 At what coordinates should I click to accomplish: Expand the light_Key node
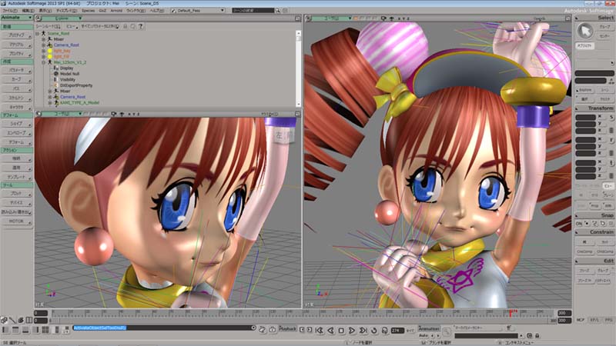(x=44, y=51)
